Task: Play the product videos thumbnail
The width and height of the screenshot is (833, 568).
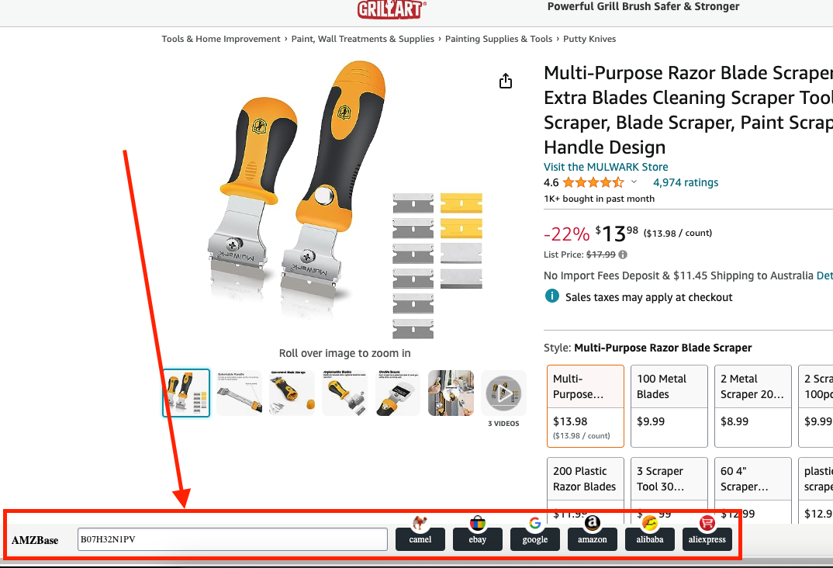Action: pyautogui.click(x=503, y=393)
